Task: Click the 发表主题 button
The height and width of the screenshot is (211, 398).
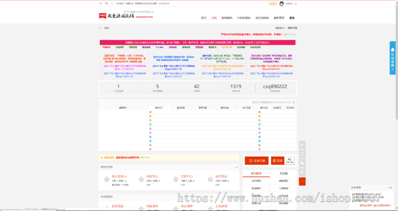Action: pos(256,161)
